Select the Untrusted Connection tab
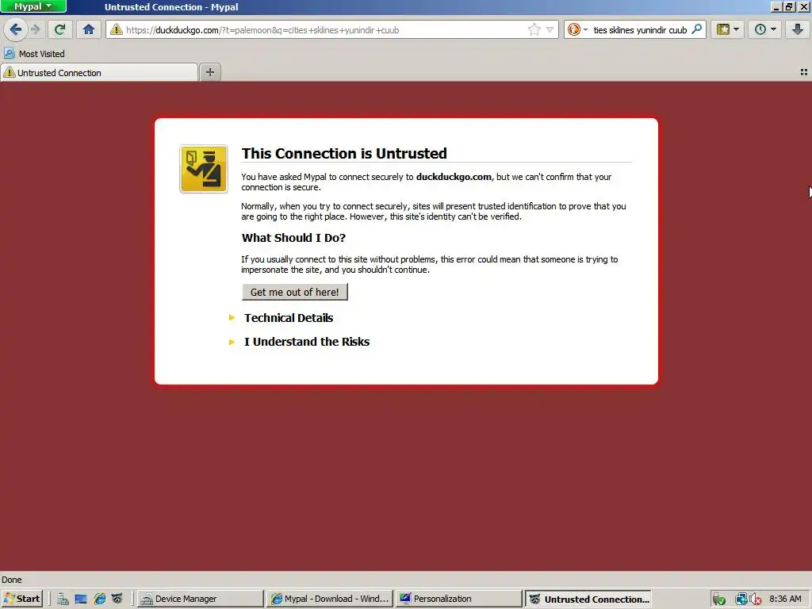This screenshot has width=812, height=609. tap(99, 72)
